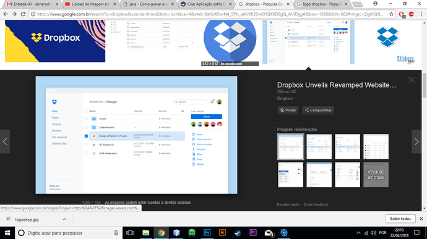Open the Chrome three-dot menu
This screenshot has height=239, width=427.
421,14
